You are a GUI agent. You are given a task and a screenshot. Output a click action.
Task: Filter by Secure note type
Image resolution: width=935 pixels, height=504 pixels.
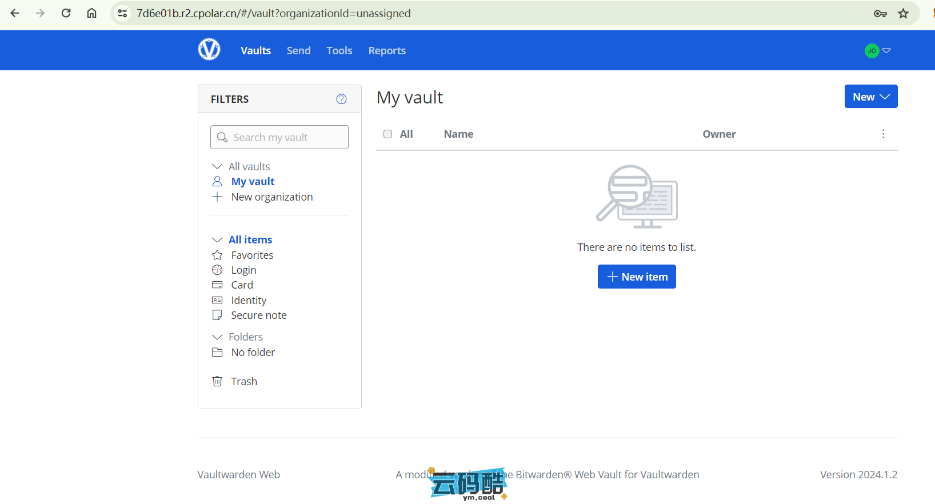(x=258, y=315)
